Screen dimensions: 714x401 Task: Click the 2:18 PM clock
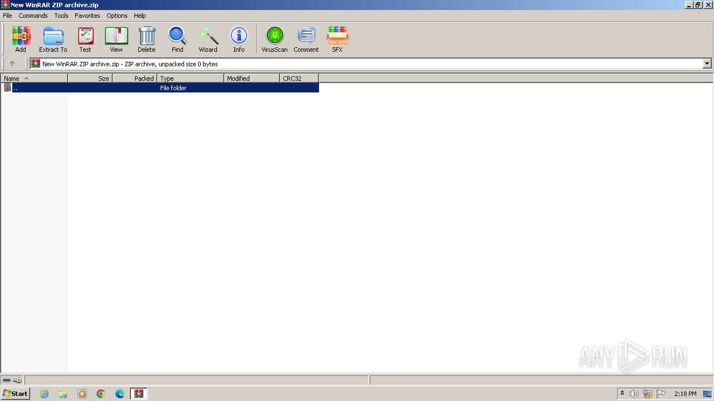(685, 394)
